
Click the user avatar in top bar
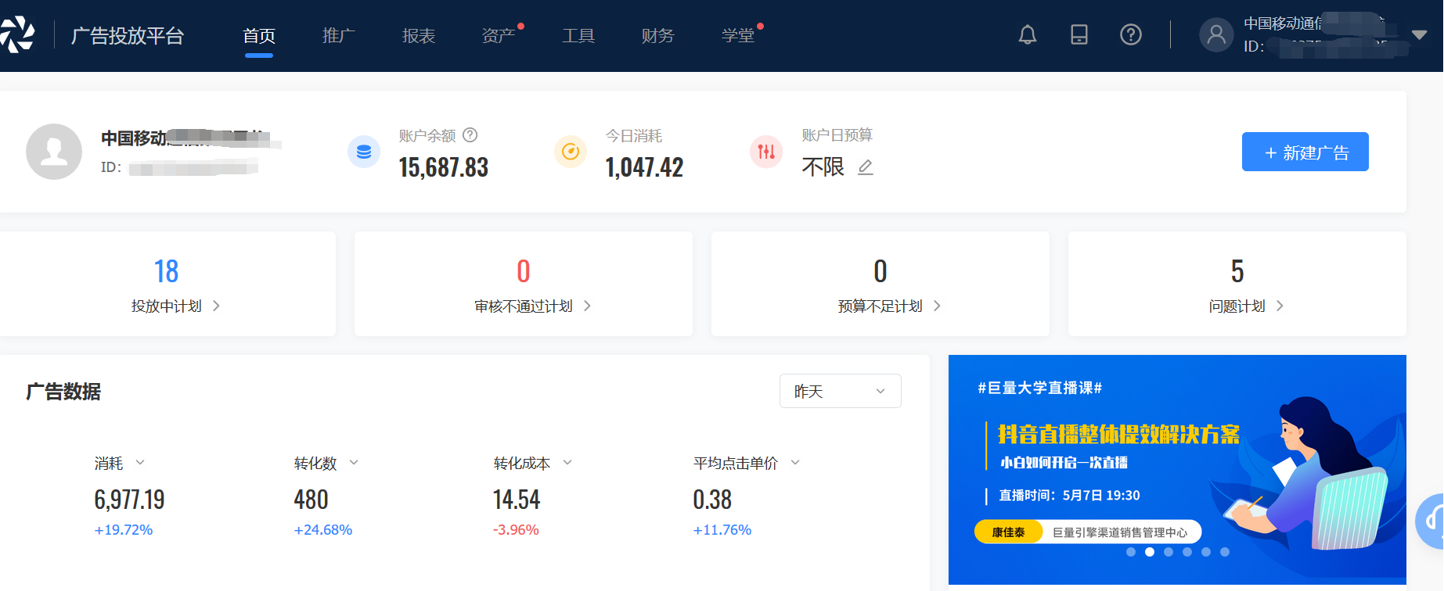(x=1215, y=34)
